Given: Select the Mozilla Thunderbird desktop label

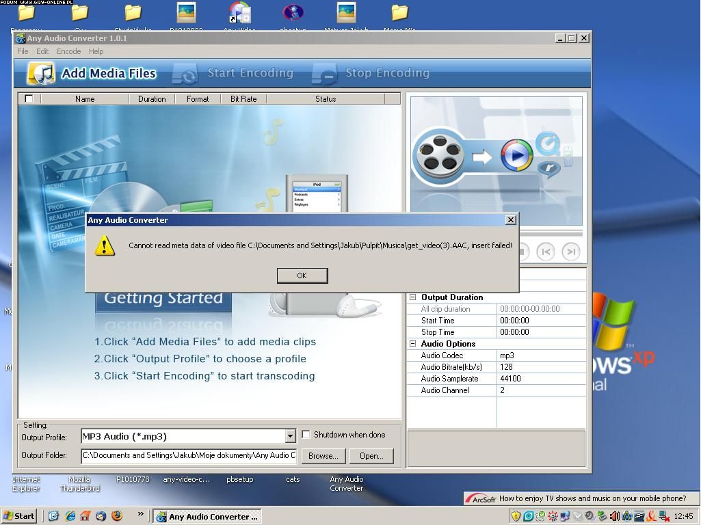Looking at the screenshot, I should click(x=79, y=483).
